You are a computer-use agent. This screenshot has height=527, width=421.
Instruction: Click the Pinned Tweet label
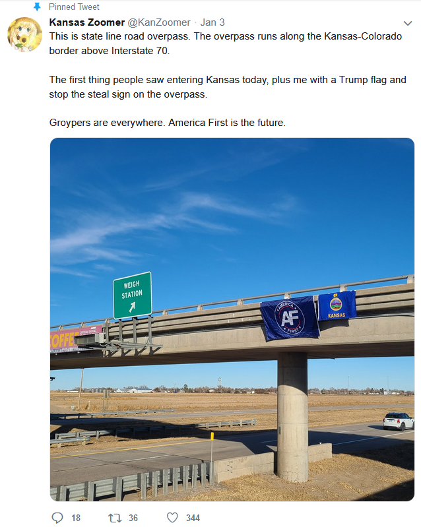click(x=74, y=7)
